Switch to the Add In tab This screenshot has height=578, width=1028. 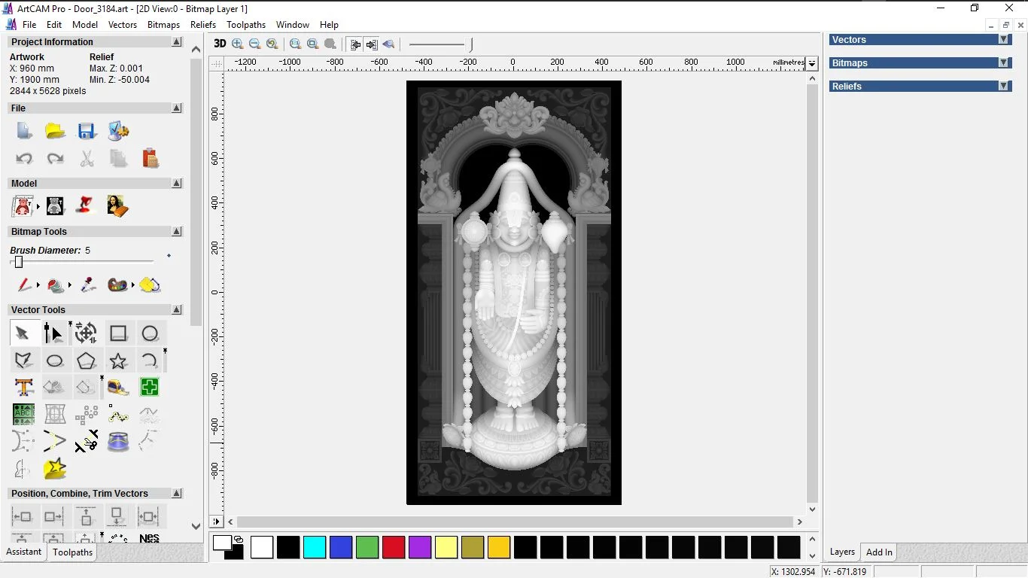point(879,552)
